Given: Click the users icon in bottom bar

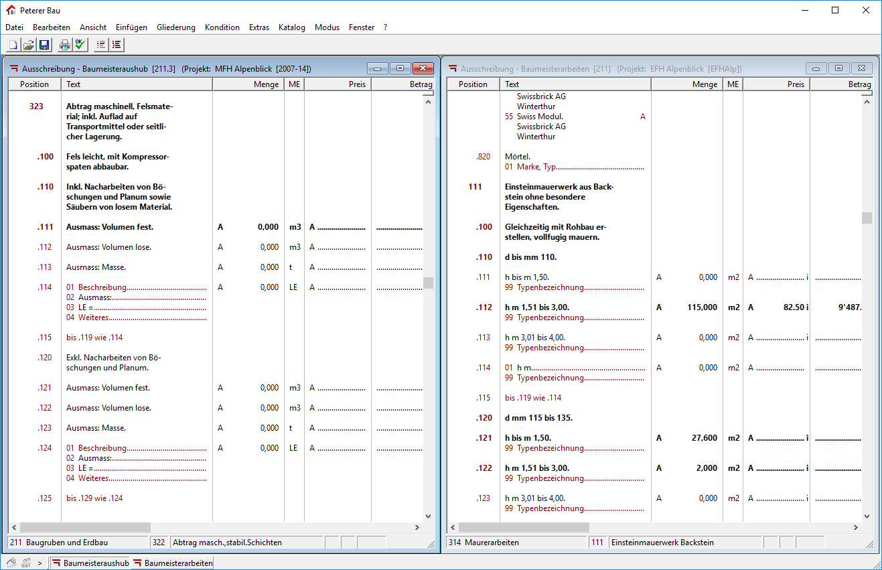Looking at the screenshot, I should click(x=27, y=563).
